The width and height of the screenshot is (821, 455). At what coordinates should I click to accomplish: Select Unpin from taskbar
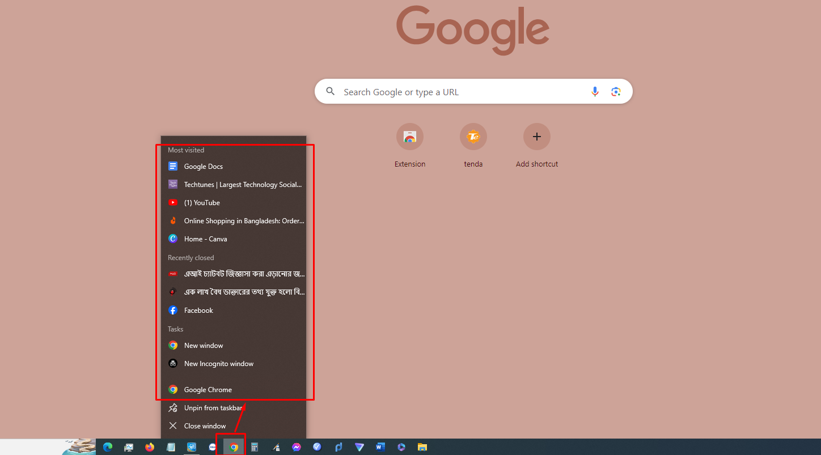point(234,408)
